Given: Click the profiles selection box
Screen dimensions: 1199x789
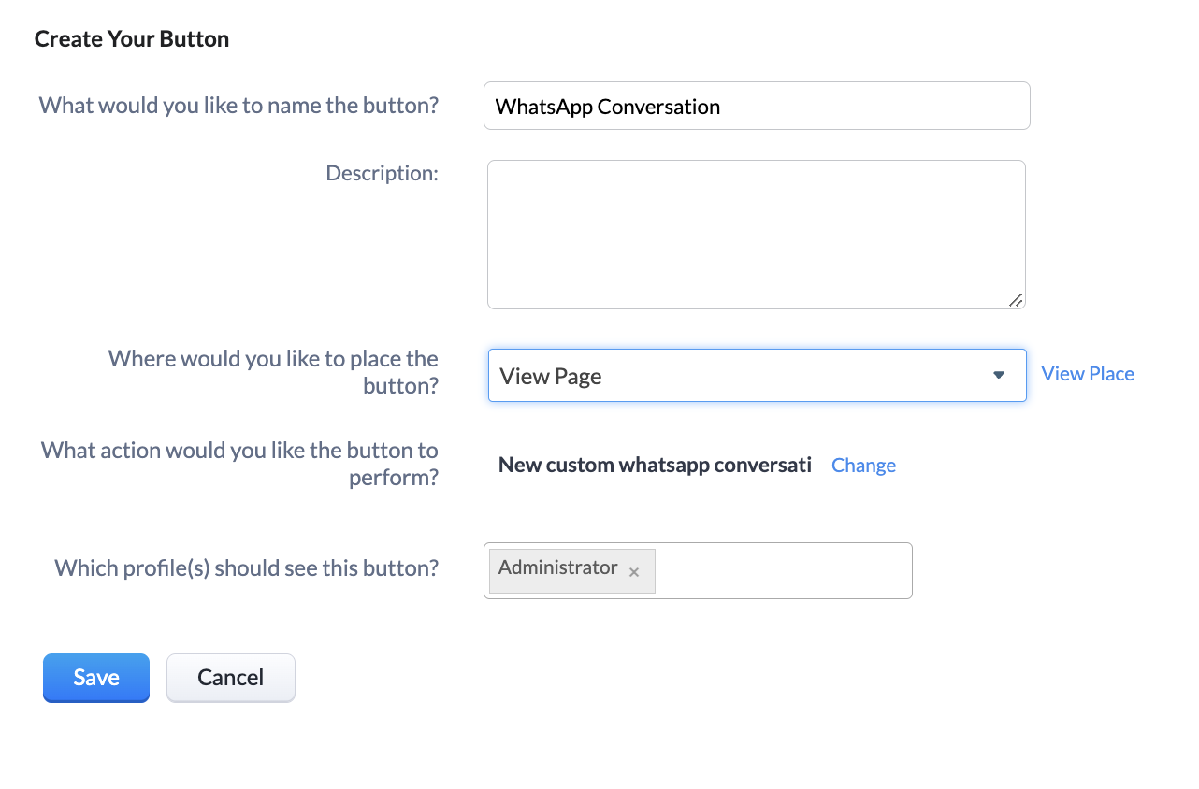Looking at the screenshot, I should pyautogui.click(x=698, y=570).
